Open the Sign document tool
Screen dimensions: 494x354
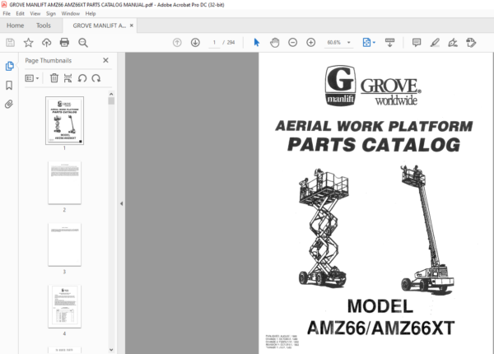453,43
